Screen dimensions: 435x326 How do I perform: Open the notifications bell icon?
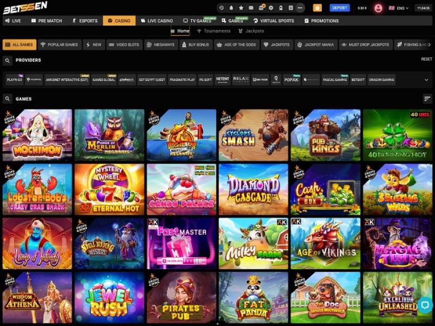231,8
